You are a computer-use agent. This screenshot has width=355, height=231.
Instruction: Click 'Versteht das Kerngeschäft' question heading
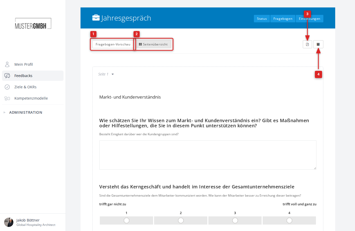tap(197, 187)
